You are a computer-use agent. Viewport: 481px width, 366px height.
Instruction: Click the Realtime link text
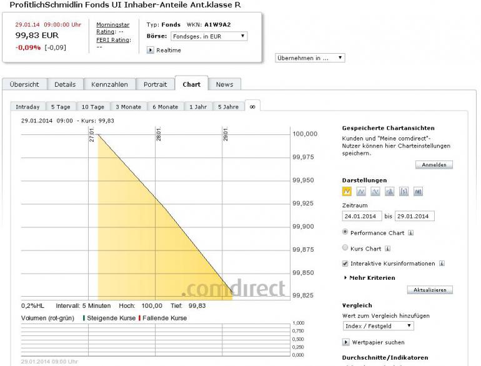[169, 50]
